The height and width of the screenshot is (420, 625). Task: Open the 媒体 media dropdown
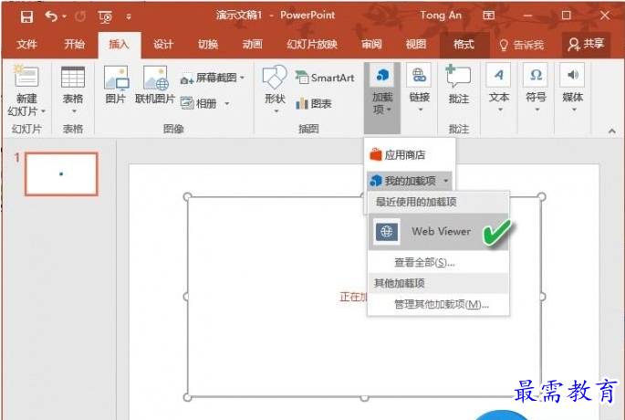tap(573, 89)
